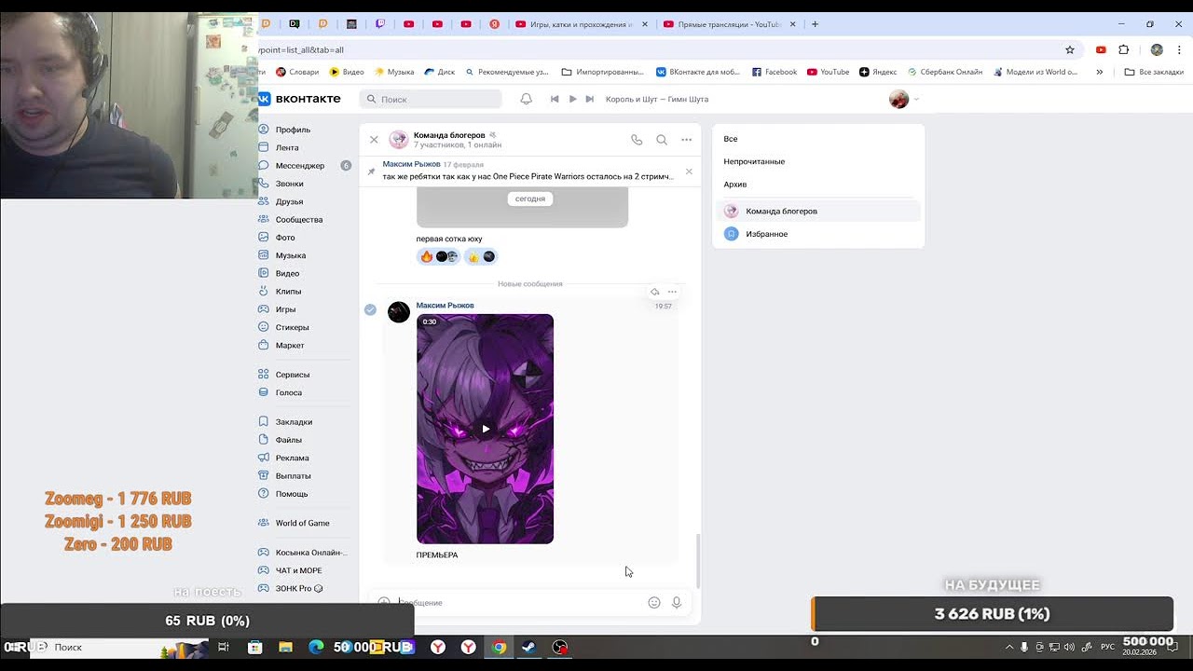Select the message from Максим Рыжов checkmark

click(370, 309)
